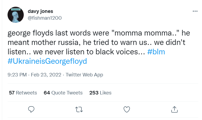Screen dimensions: 202x120
Task: View the 57 Retweets list
Action: point(23,93)
